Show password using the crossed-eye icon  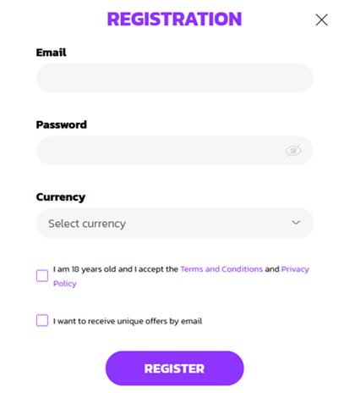(293, 151)
